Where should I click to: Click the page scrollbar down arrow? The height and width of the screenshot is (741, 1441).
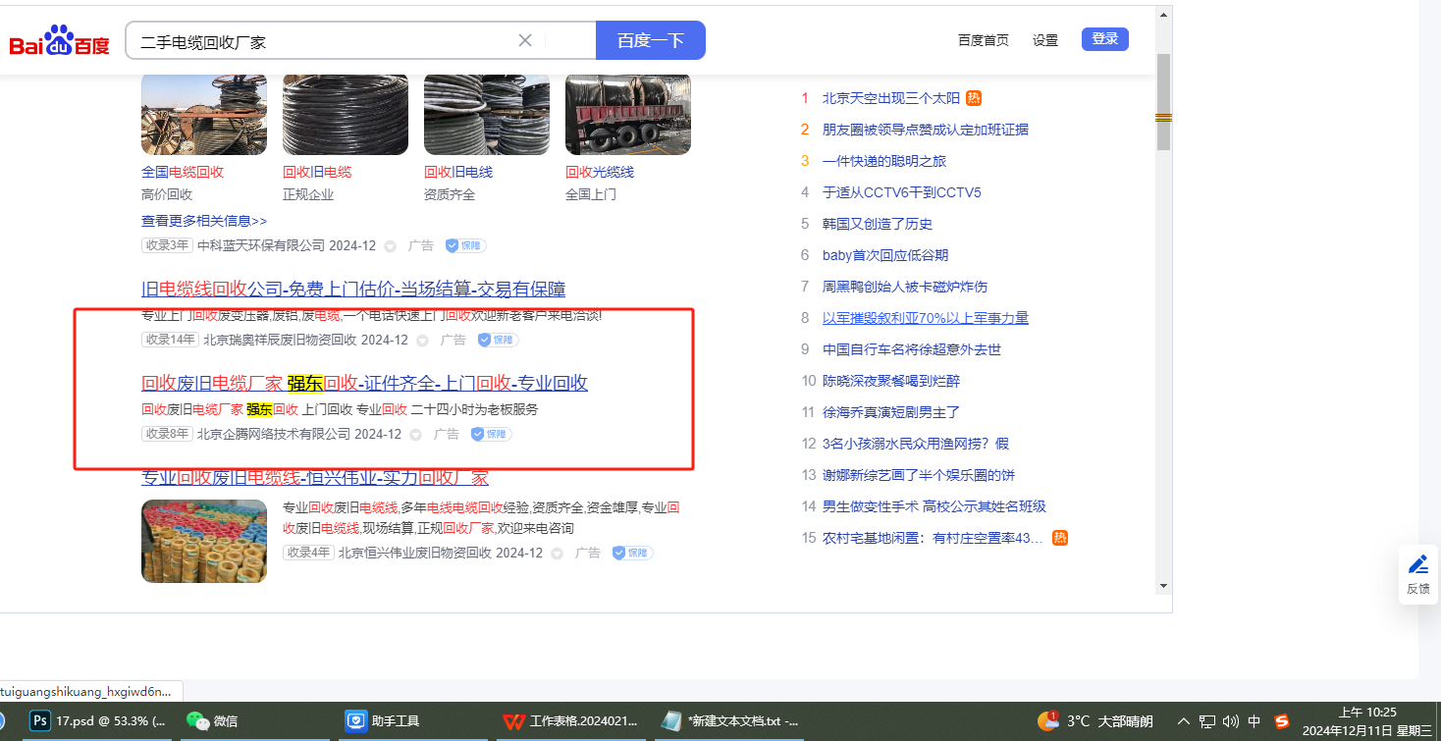click(x=1164, y=586)
